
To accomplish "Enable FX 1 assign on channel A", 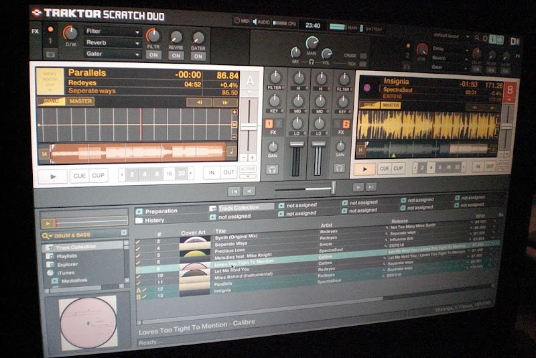I will coord(269,124).
